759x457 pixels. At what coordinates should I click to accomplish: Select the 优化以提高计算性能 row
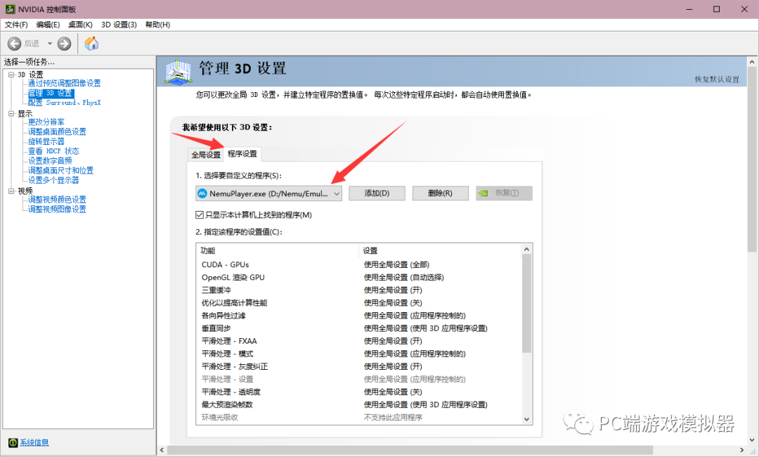point(358,303)
